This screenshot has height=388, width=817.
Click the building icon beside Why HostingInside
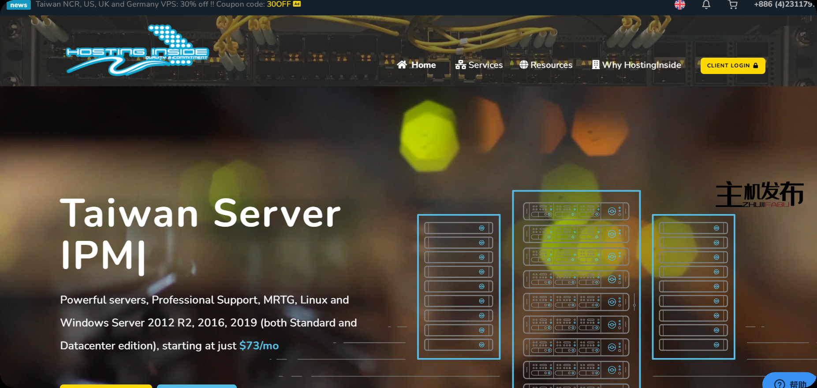pos(596,65)
